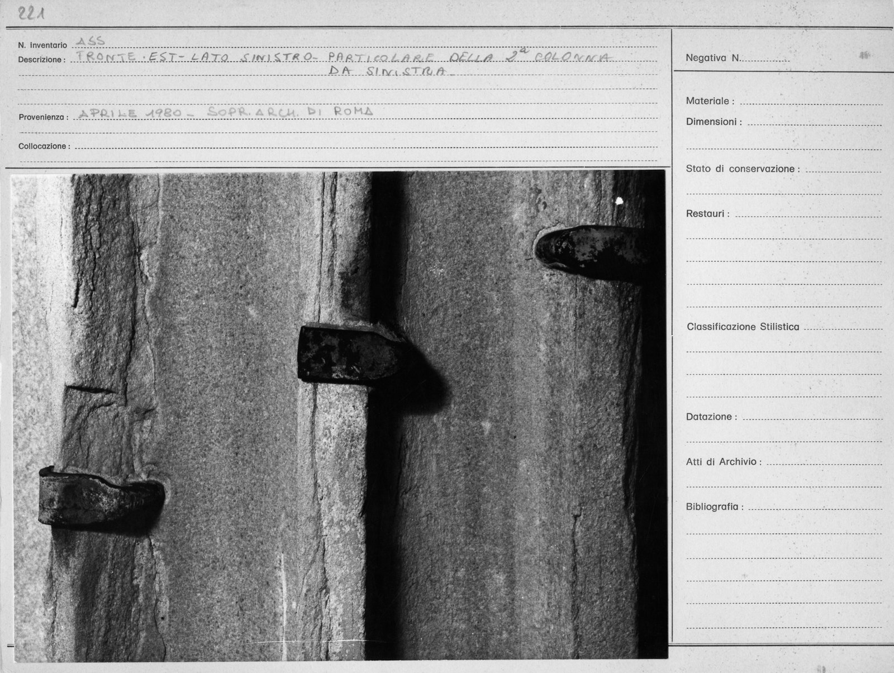Click the 'Classificazione Stilistica' label
This screenshot has height=673, width=894.
point(743,327)
